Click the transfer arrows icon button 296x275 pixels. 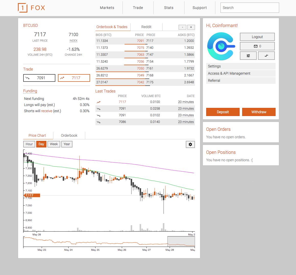pos(266,56)
